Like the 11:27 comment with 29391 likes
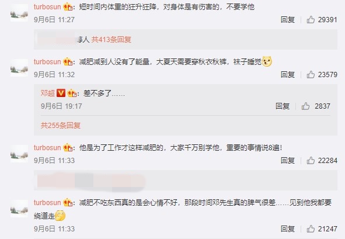 (x=311, y=20)
